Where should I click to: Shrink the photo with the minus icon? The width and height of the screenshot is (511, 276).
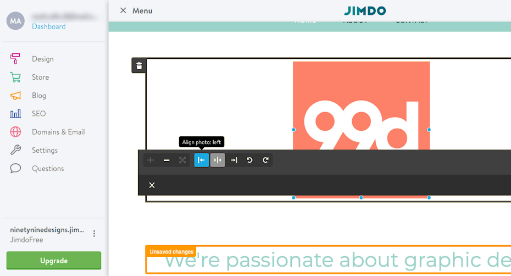click(166, 160)
